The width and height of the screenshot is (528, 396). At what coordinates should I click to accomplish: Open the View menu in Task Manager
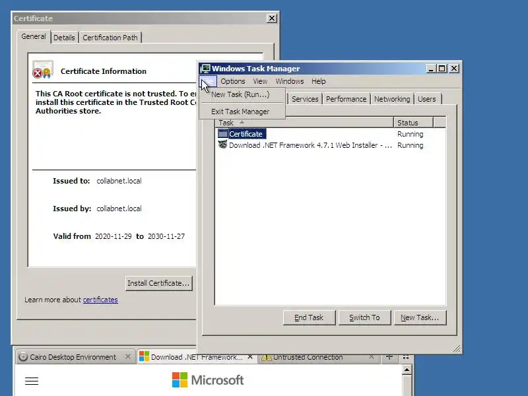pyautogui.click(x=260, y=81)
